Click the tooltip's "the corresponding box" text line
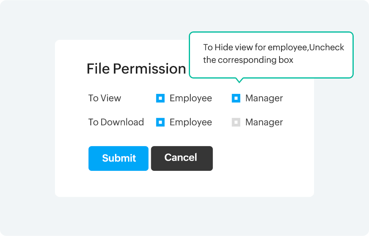369x236 pixels. [x=248, y=60]
